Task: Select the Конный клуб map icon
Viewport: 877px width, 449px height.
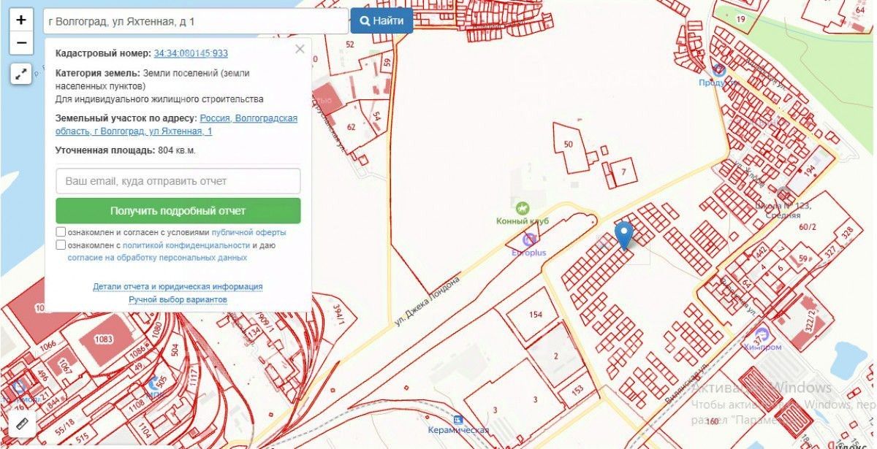Action: (523, 208)
